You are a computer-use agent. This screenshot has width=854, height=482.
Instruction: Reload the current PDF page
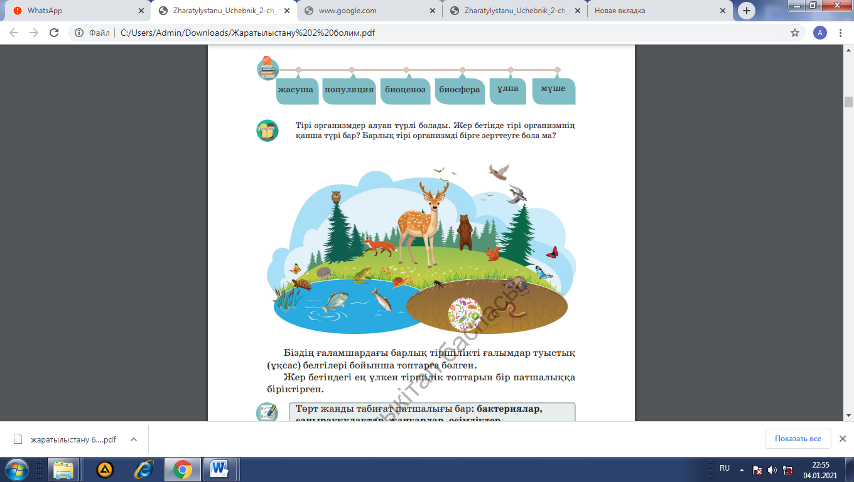point(54,33)
